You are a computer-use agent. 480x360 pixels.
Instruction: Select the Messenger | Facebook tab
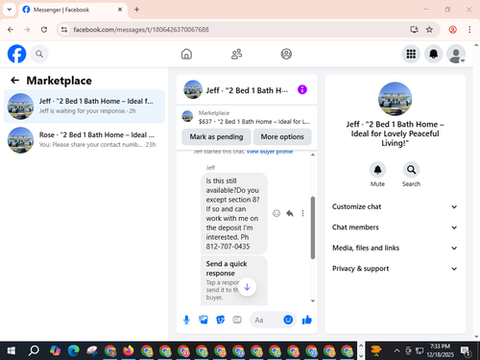tap(73, 10)
